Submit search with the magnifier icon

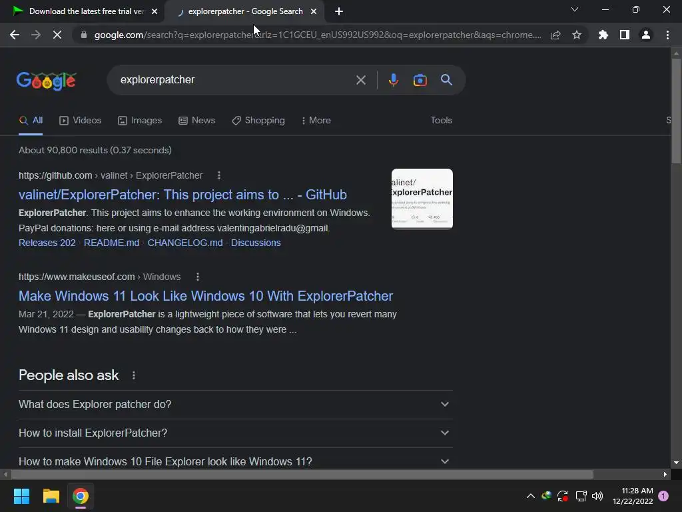(446, 80)
